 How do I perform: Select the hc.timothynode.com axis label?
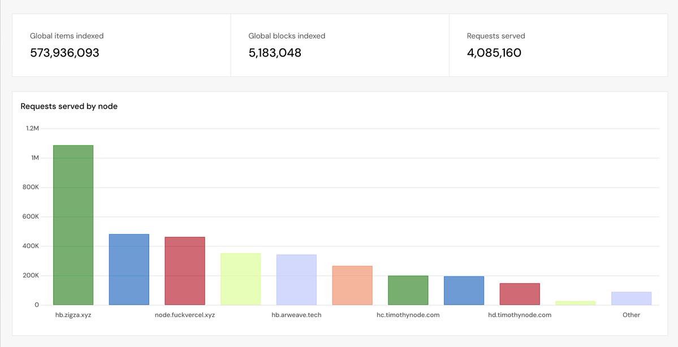coord(408,315)
